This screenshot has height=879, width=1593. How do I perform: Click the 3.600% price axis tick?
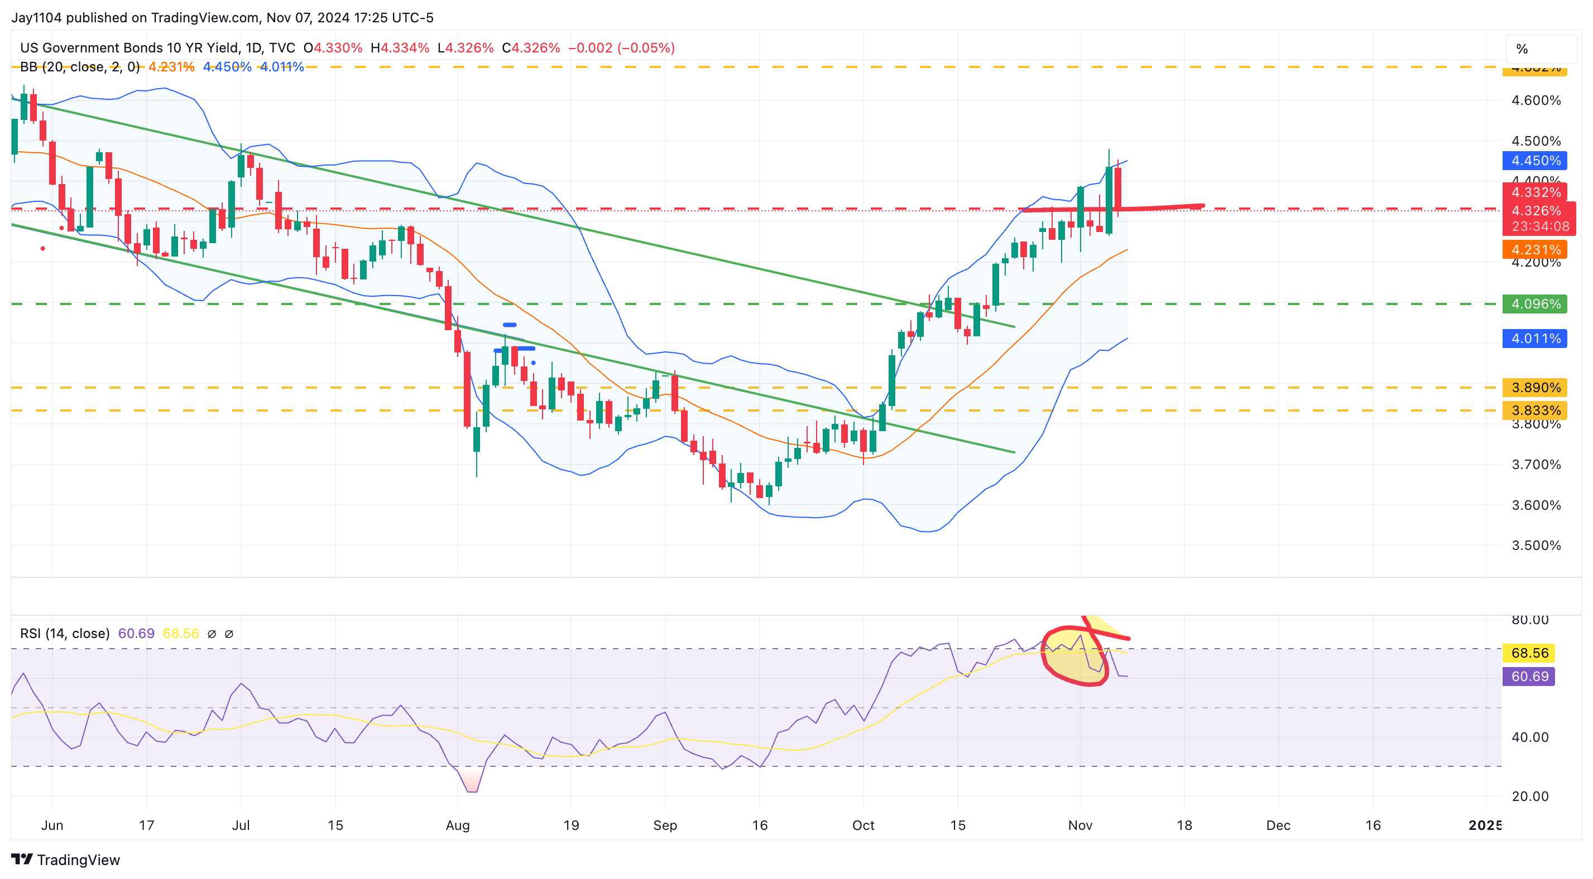click(1536, 505)
